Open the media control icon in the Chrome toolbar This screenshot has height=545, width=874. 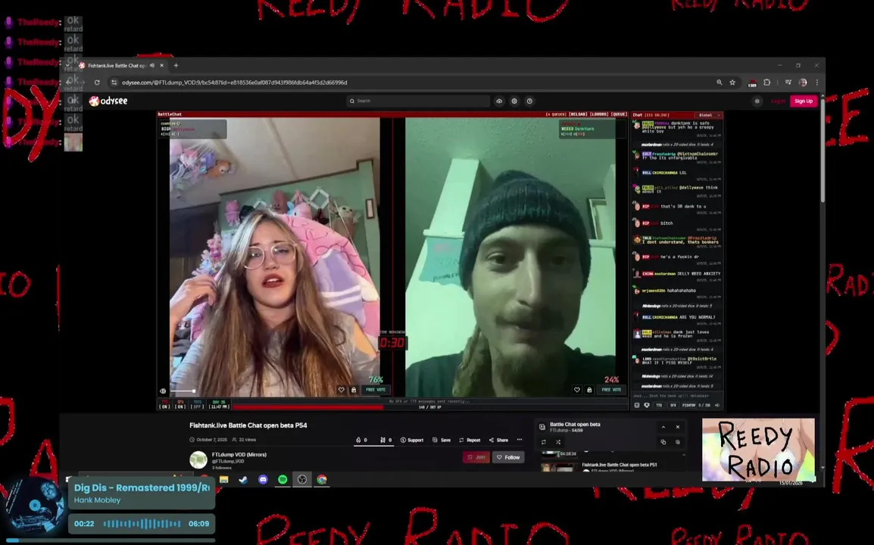(x=788, y=83)
